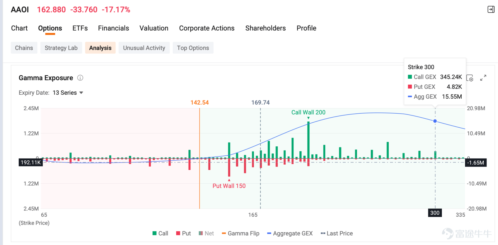
Task: Toggle Last Price line in legend
Action: (337, 233)
